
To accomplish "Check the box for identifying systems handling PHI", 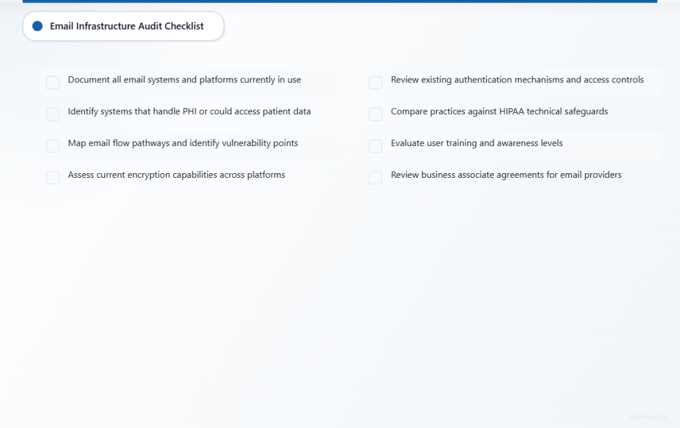I will click(52, 114).
